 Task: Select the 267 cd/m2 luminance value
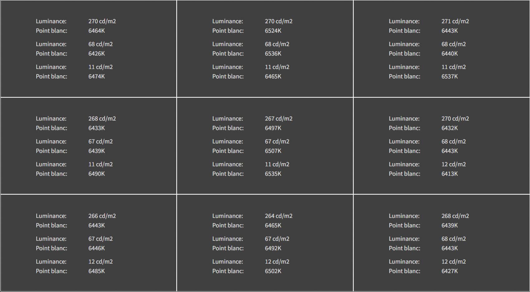(279, 118)
